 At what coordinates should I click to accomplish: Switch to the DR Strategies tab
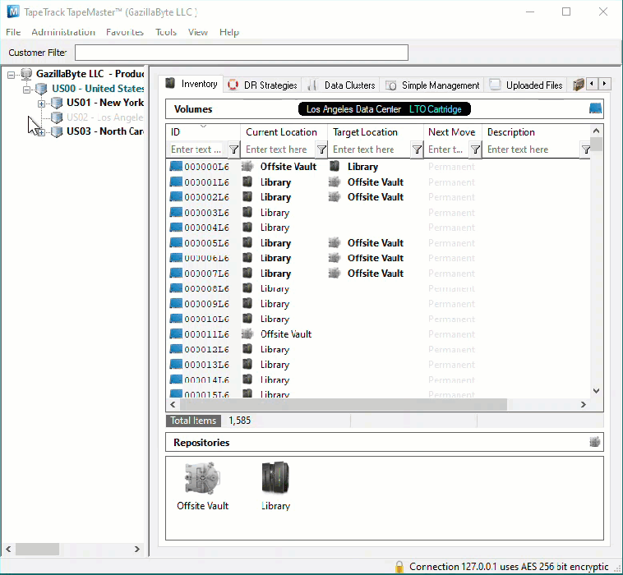click(x=263, y=85)
